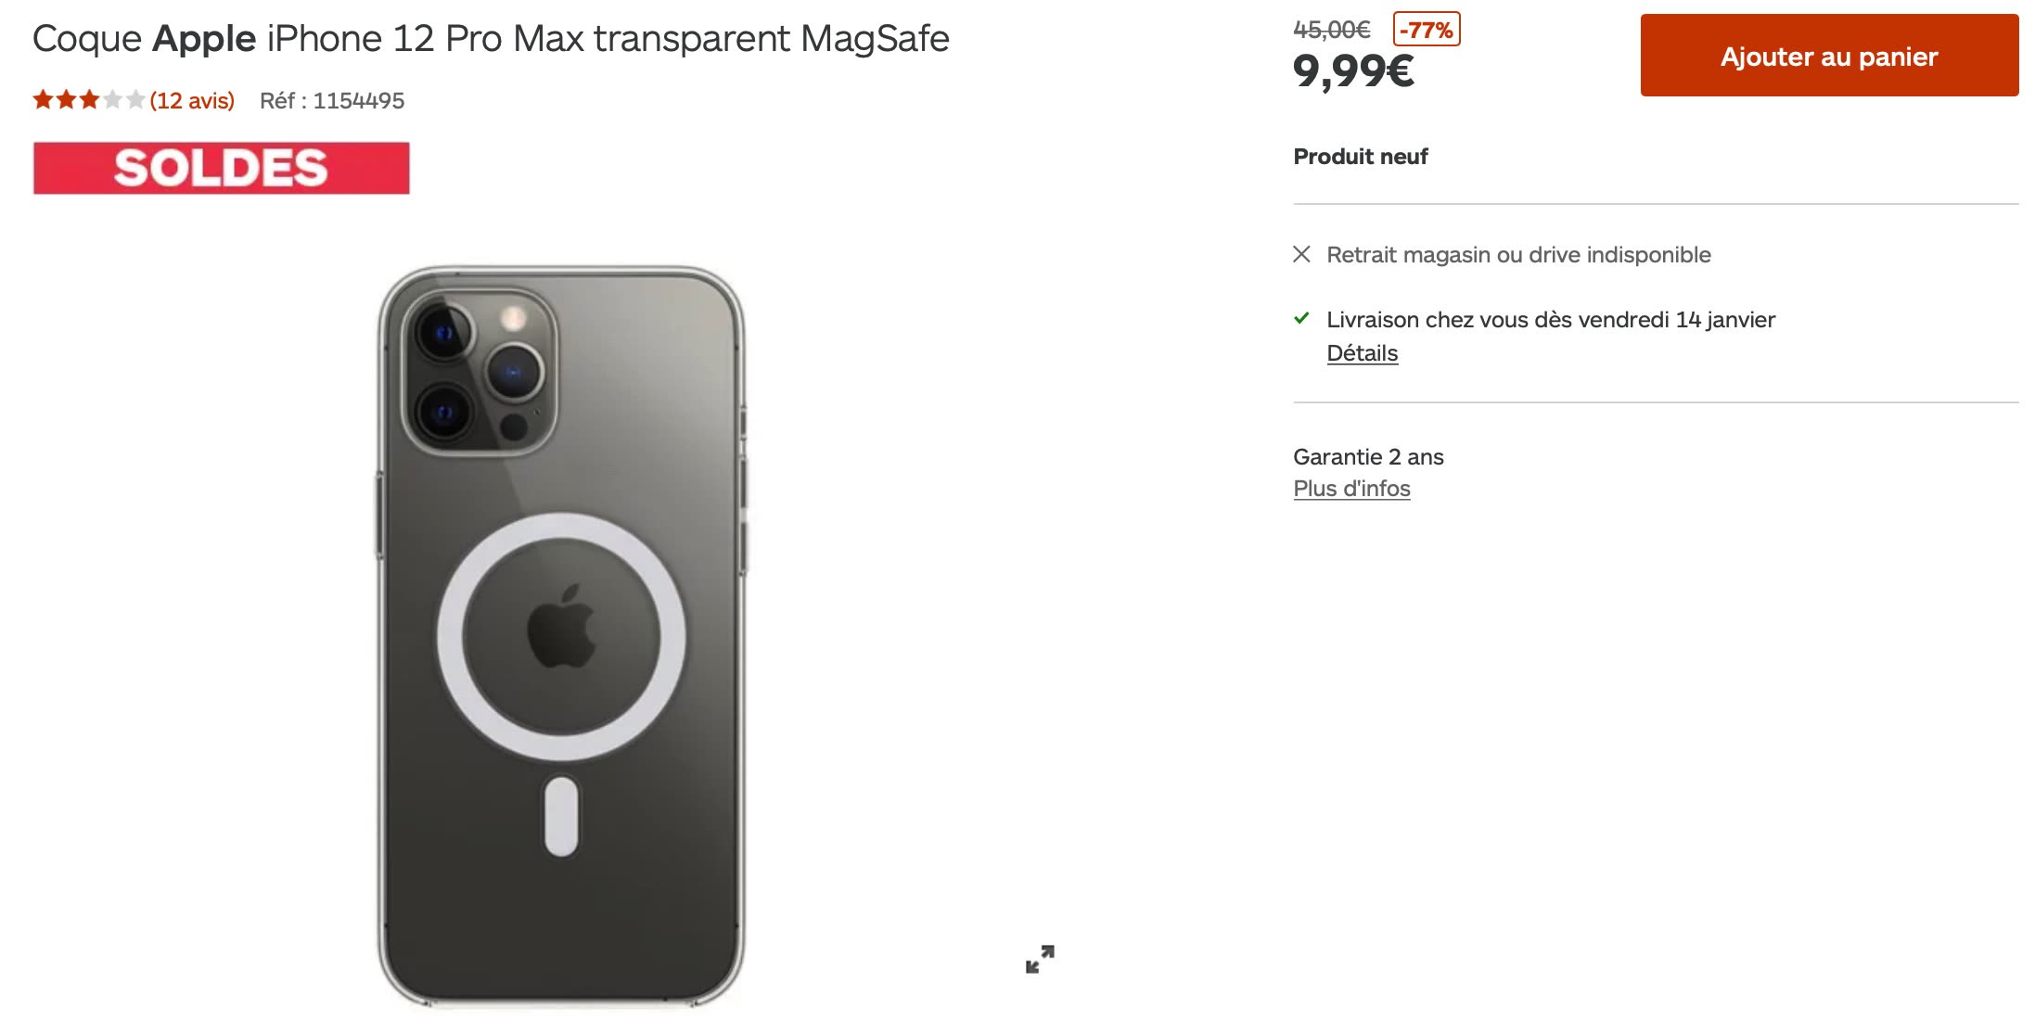Click the star rating icons
This screenshot has width=2035, height=1033.
pos(89,100)
